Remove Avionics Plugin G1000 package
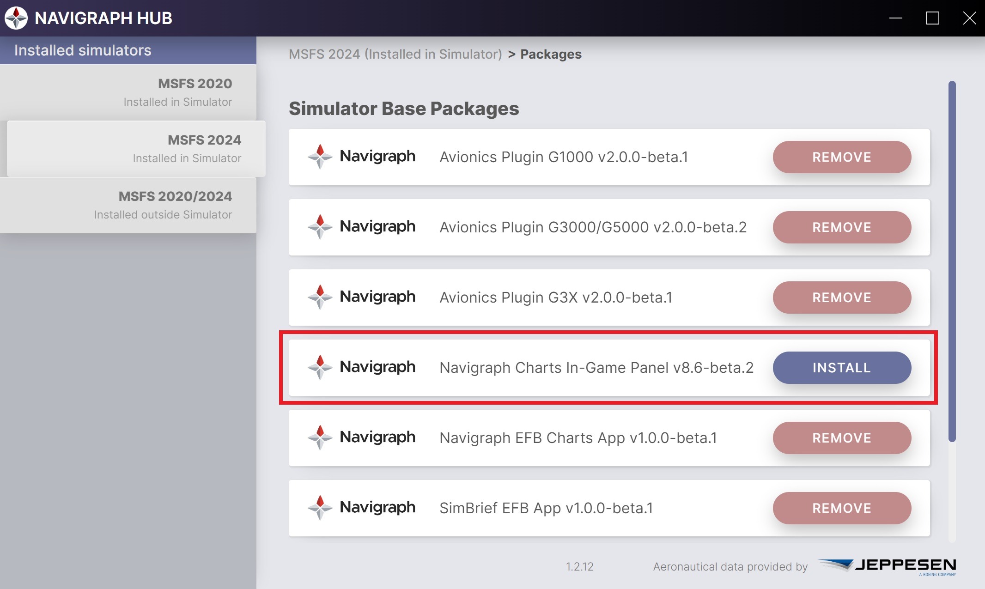 click(x=842, y=157)
